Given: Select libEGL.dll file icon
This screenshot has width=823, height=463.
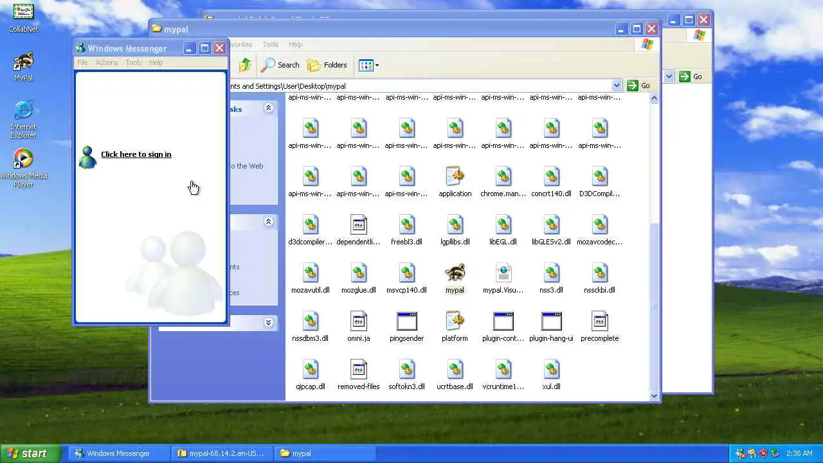Looking at the screenshot, I should tap(503, 224).
